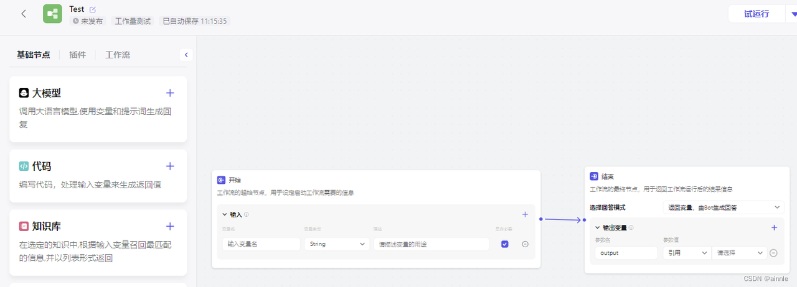This screenshot has height=287, width=797.
Task: Click the 未发布 status label
Action: pyautogui.click(x=88, y=21)
